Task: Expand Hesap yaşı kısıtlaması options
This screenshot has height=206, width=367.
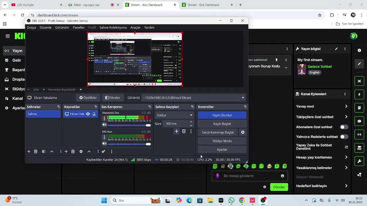Action: click(346, 157)
